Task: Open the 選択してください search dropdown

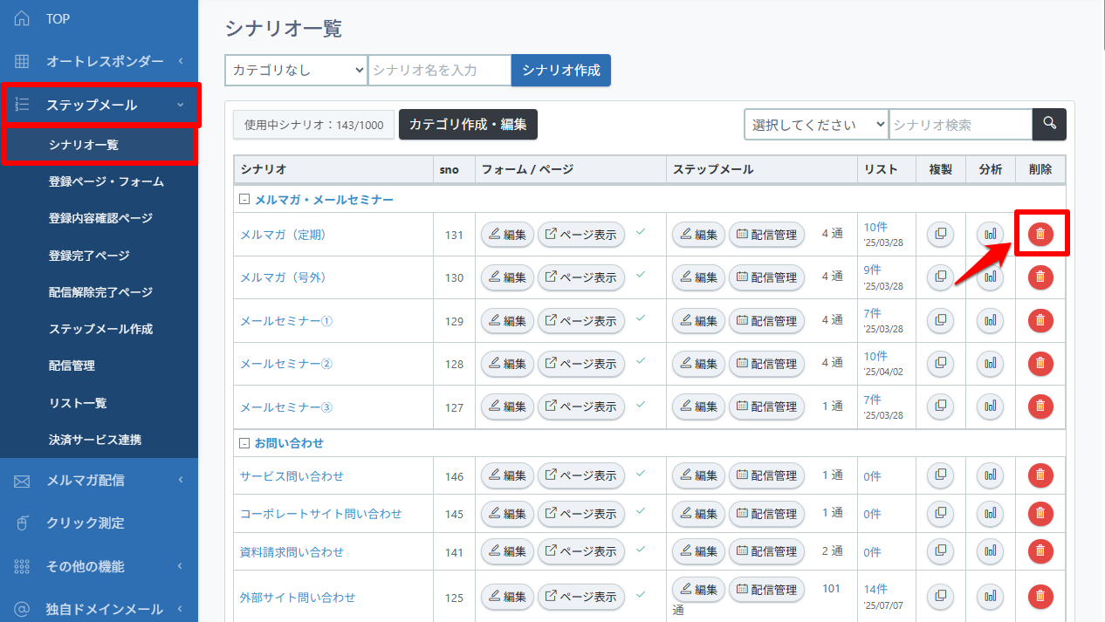Action: (x=816, y=125)
